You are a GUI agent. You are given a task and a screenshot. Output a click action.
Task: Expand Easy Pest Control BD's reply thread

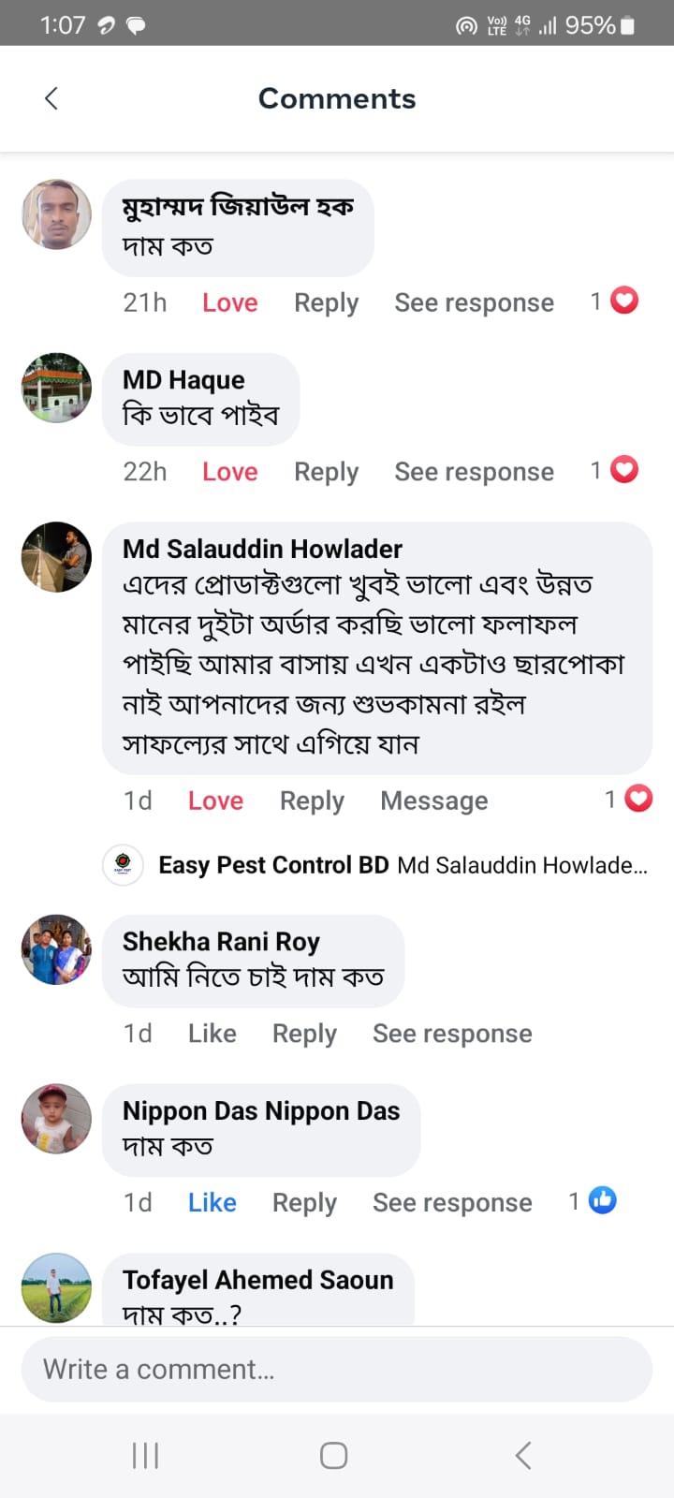coord(403,865)
